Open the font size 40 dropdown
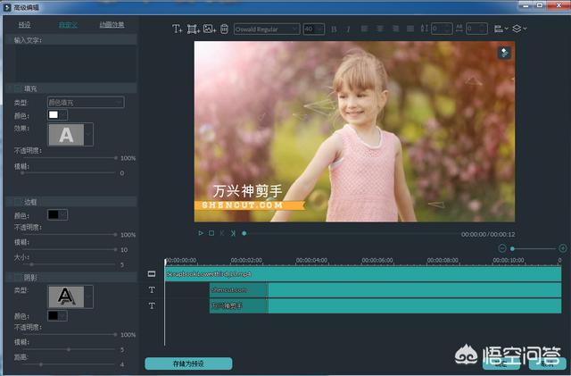 coord(313,29)
